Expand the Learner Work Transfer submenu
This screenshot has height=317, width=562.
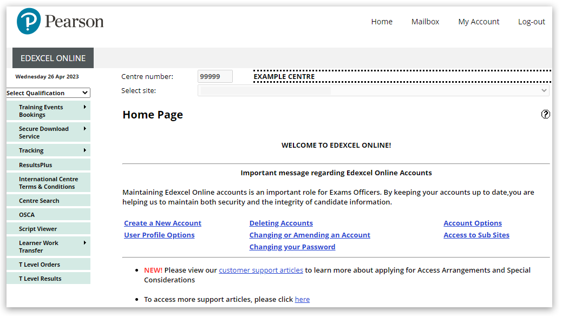pos(48,246)
